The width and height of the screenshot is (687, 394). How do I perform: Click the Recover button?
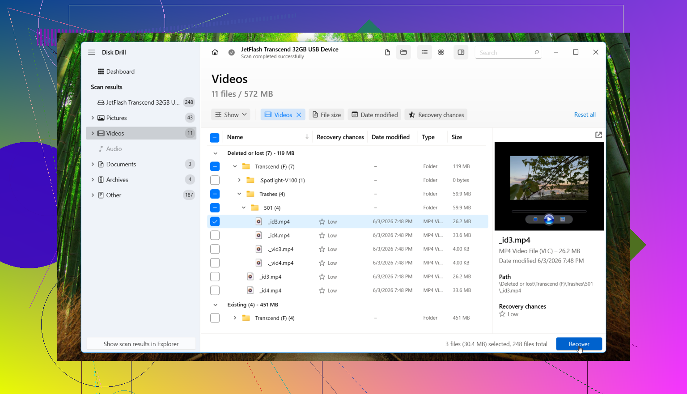coord(579,344)
